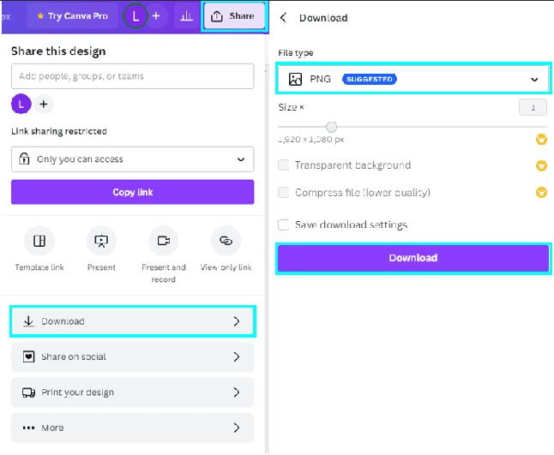Click the plus circle next to purple L avatar
This screenshot has height=455, width=554.
[x=44, y=105]
